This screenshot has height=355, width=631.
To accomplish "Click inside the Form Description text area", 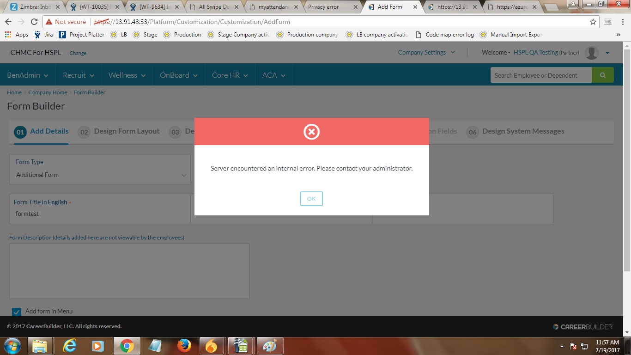I will pyautogui.click(x=129, y=271).
